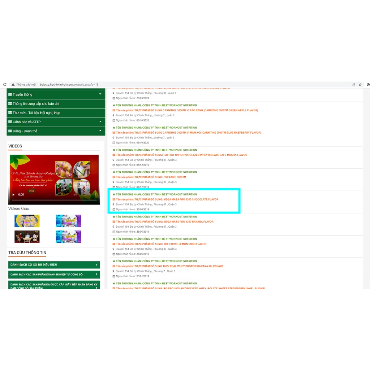Select 'Thư mời - Tài liệu Hội nghị, Họp'
Screen dimensions: 370x370
point(36,113)
